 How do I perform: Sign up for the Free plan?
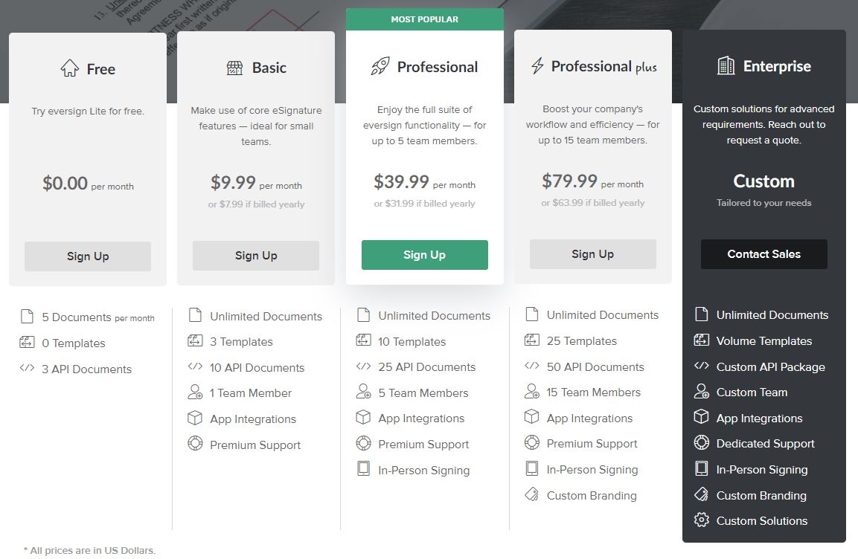(88, 256)
